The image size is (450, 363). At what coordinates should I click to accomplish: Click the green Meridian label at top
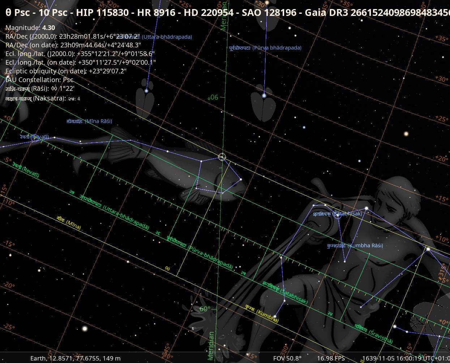(224, 16)
